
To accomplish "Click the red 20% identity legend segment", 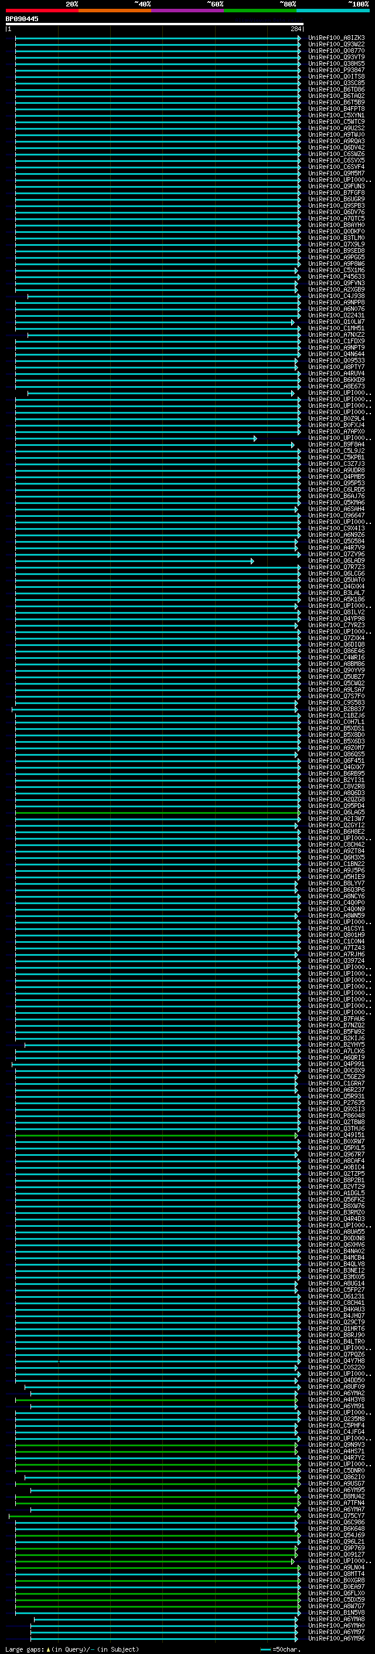I will click(42, 11).
